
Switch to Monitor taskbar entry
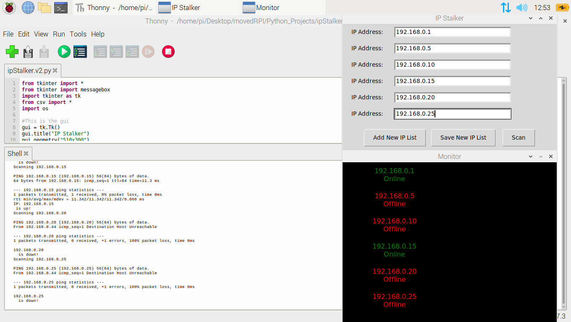[283, 8]
